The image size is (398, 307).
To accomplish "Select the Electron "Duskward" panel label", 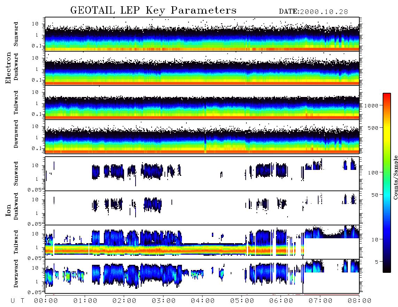I will point(16,67).
